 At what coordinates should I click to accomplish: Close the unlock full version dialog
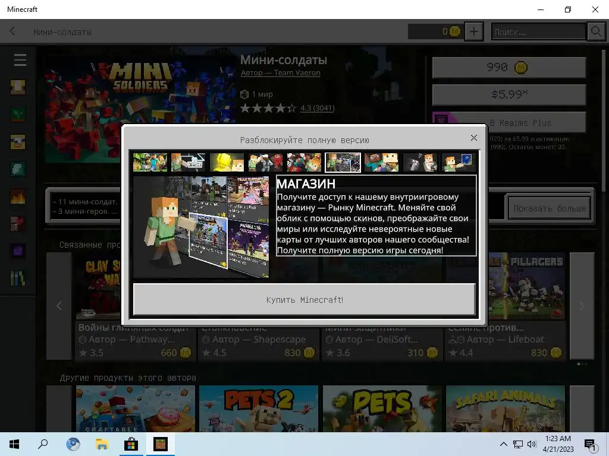pos(473,138)
